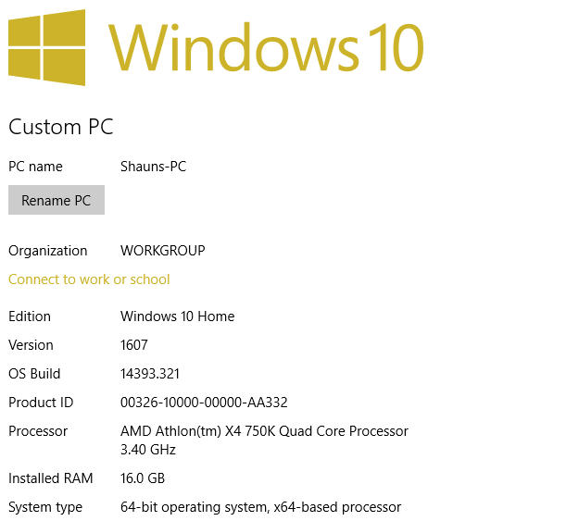Click the PC name label
Viewport: 579px width, 521px height.
click(35, 167)
